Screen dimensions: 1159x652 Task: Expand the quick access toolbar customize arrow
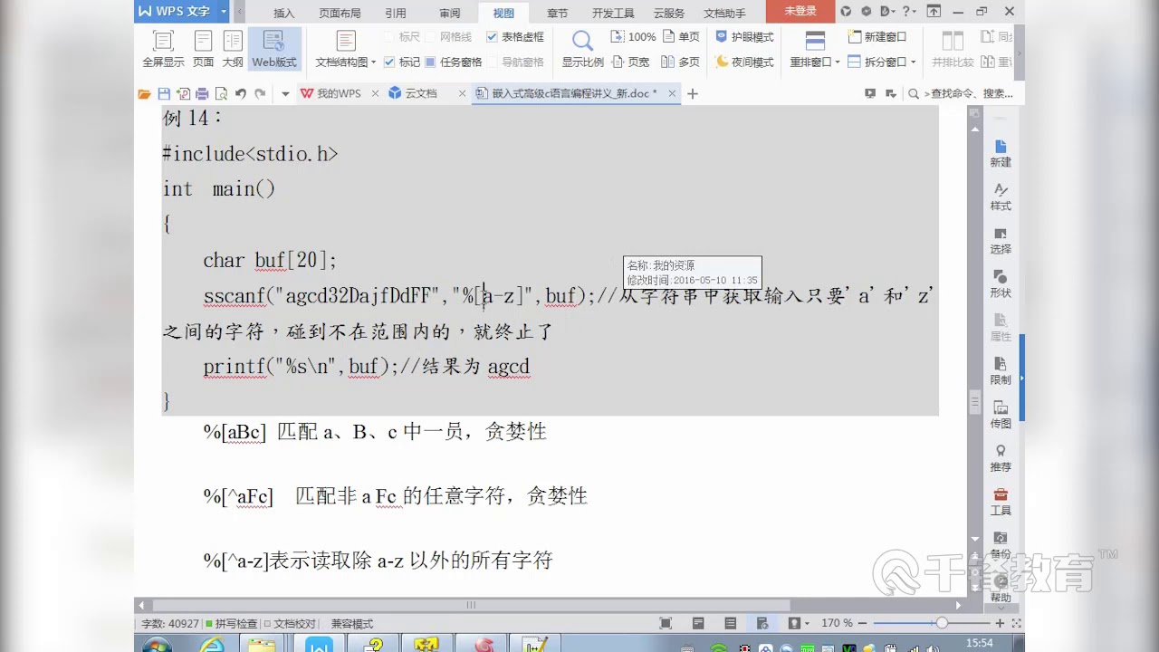click(x=285, y=93)
